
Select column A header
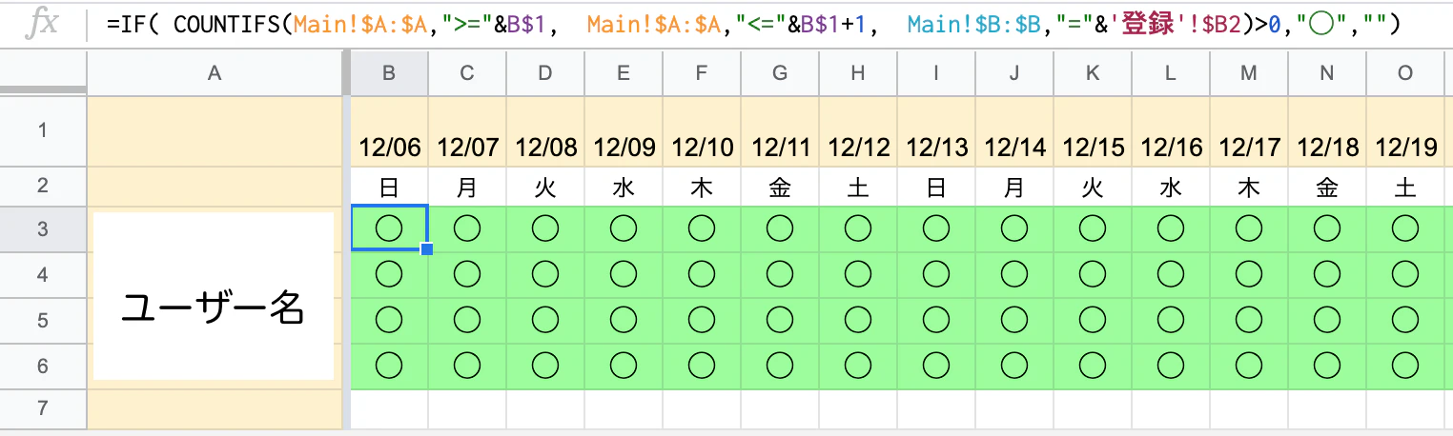pos(215,72)
